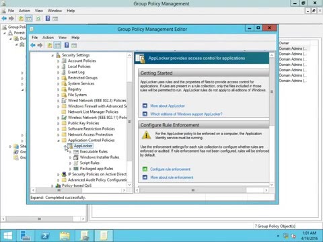Image resolution: width=323 pixels, height=242 pixels.
Task: Collapse the Security Settings node
Action: coord(52,55)
